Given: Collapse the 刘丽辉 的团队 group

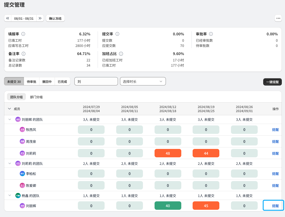Looking at the screenshot, I should tap(10, 119).
